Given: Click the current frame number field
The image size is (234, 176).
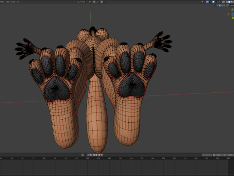Looking at the screenshot, I should pyautogui.click(x=207, y=155).
